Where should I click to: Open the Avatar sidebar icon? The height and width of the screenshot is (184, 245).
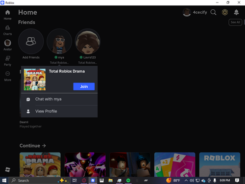(x=7, y=43)
